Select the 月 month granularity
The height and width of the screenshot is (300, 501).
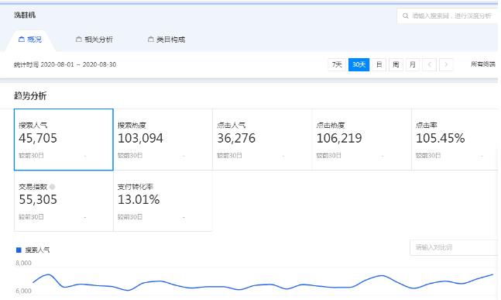pyautogui.click(x=413, y=64)
